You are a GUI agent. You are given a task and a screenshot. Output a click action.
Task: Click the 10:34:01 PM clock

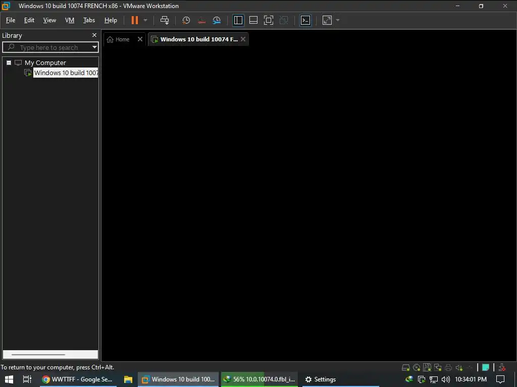pyautogui.click(x=471, y=379)
